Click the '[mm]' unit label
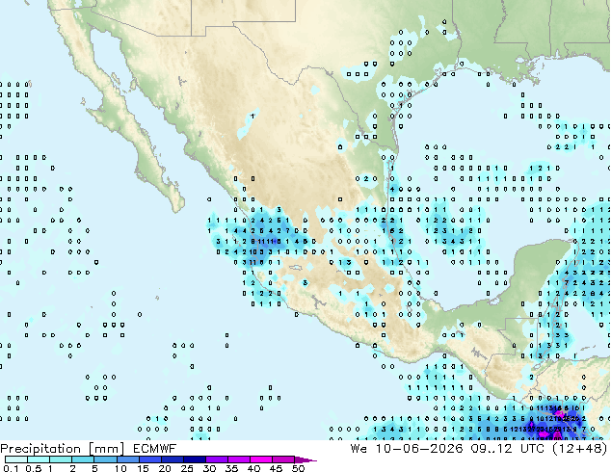The width and height of the screenshot is (611, 472). coord(106,449)
